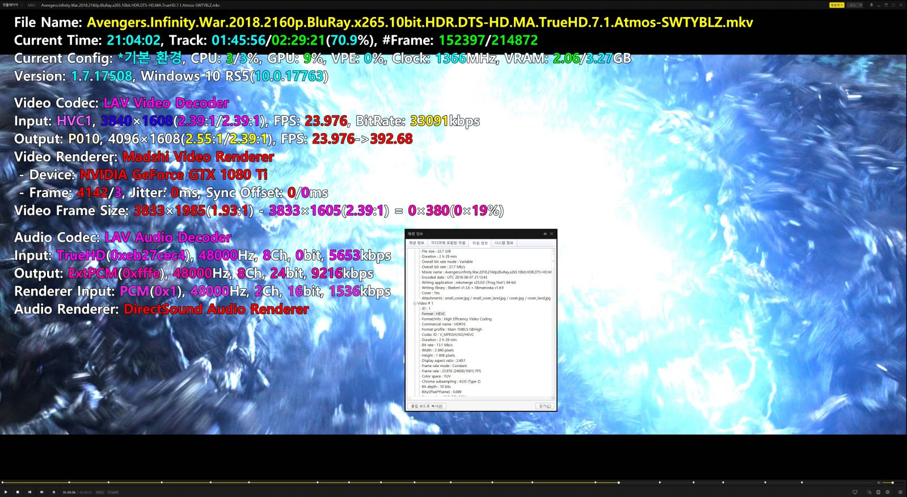The height and width of the screenshot is (497, 907).
Task: Click the seek bar playback position handle
Action: [618, 483]
